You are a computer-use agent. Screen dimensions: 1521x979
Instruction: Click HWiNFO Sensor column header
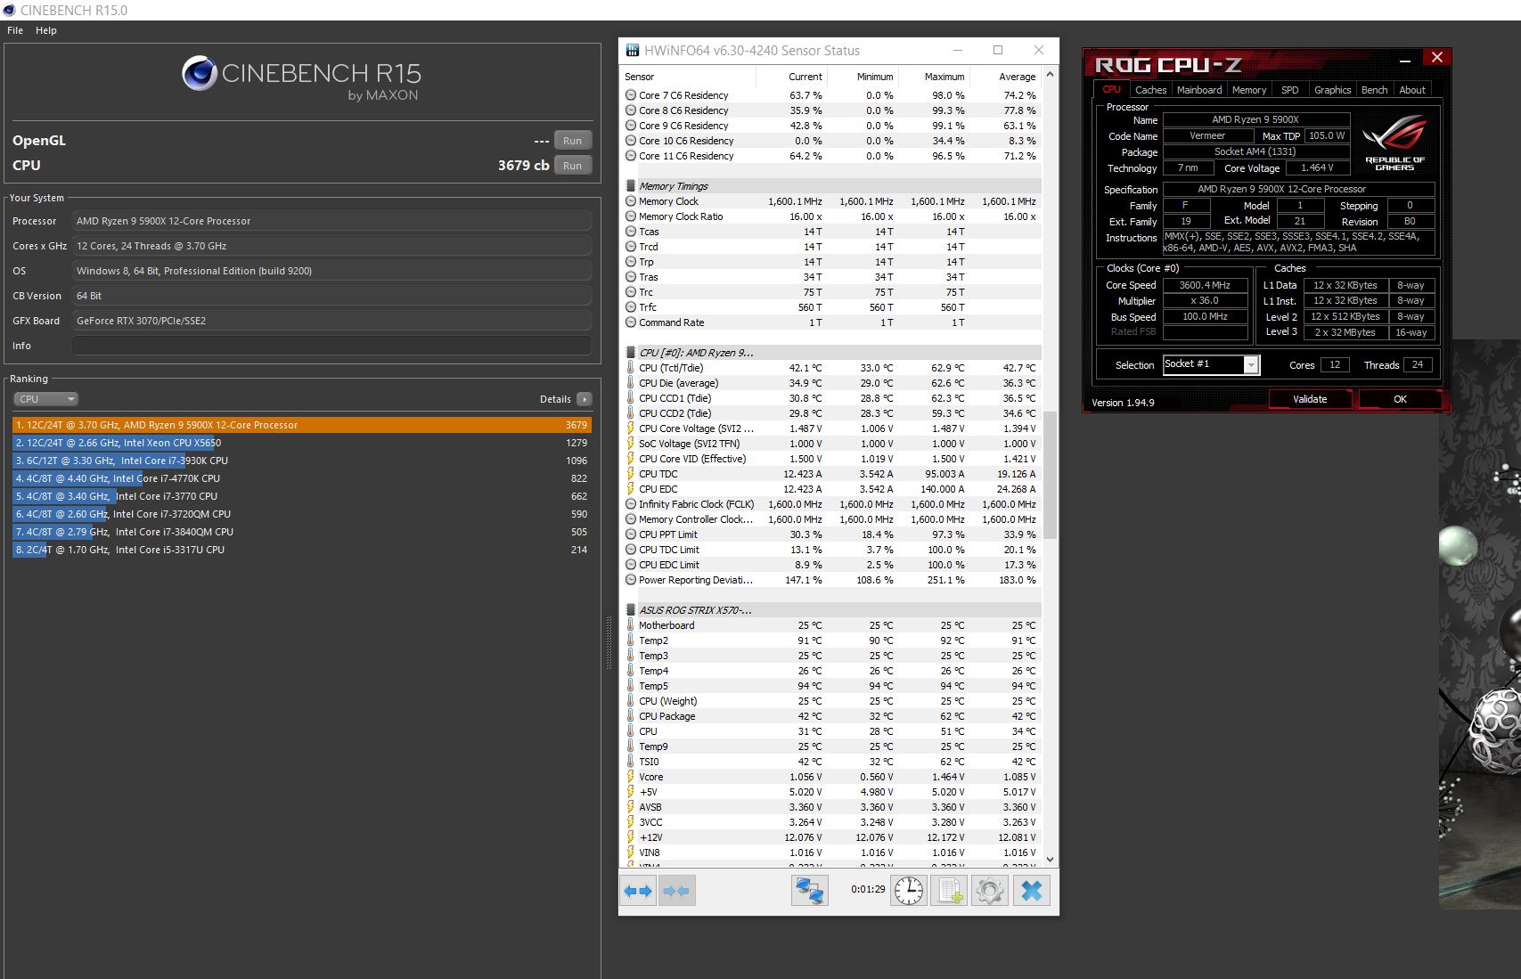click(x=688, y=77)
